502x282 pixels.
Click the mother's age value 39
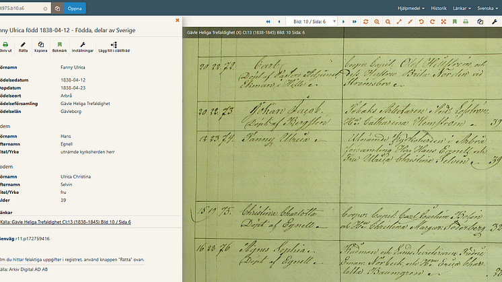(63, 200)
